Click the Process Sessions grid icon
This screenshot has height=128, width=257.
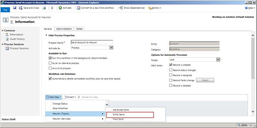pos(7,48)
